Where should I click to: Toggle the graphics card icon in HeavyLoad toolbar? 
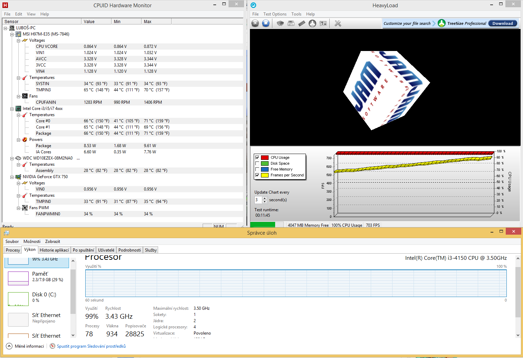point(323,23)
